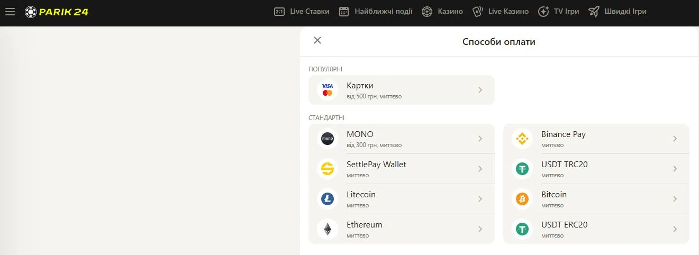Click the Live Ставки scoreboard icon
Screen dimensions: 699x255
(x=279, y=12)
